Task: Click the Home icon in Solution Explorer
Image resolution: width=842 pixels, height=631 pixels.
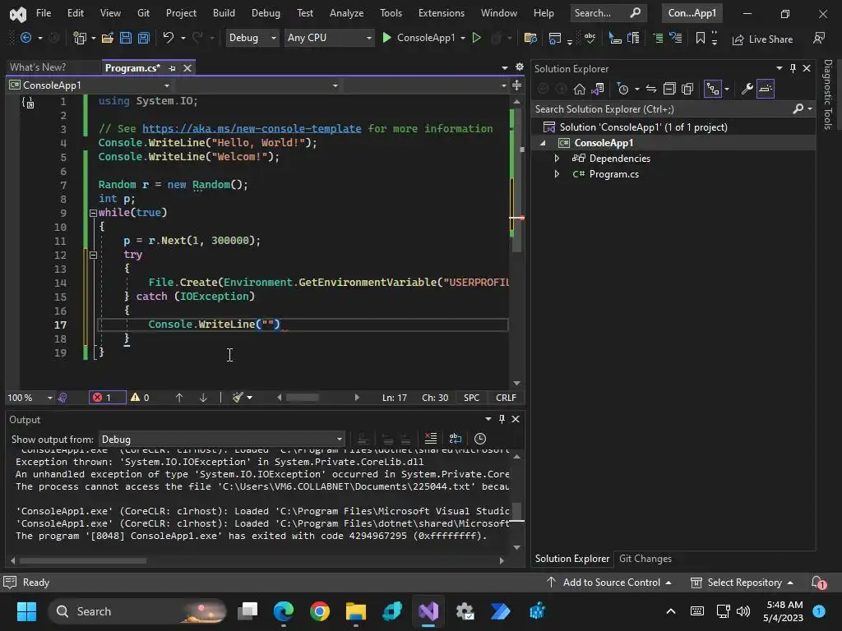Action: click(x=580, y=89)
